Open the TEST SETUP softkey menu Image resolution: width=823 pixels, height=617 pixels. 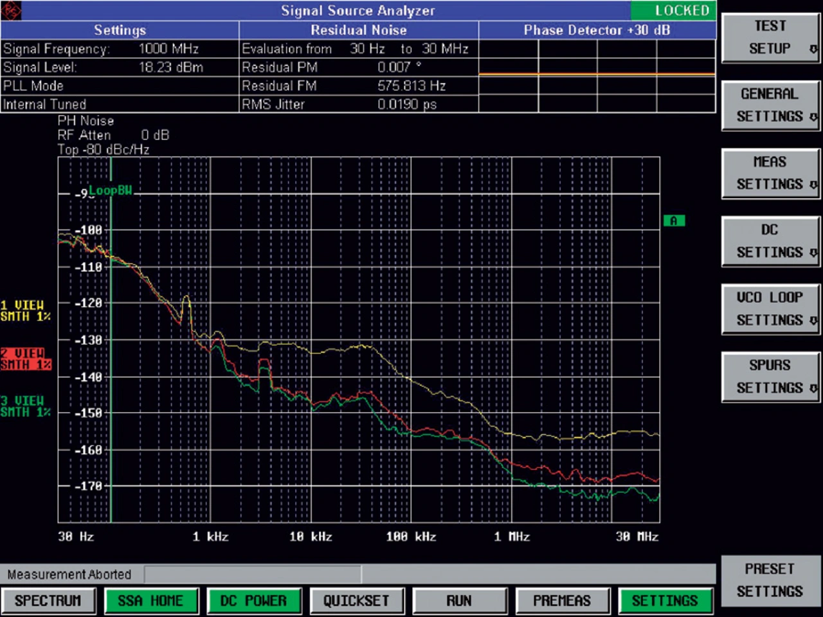(770, 37)
